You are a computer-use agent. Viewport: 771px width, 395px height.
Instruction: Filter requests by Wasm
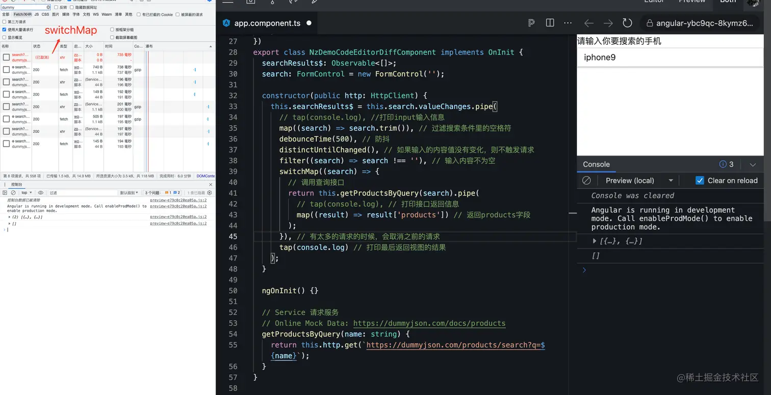107,15
